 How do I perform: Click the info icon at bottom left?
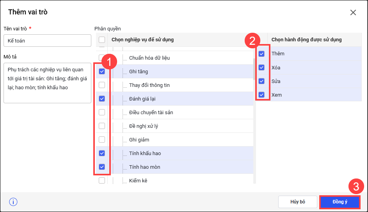13,202
